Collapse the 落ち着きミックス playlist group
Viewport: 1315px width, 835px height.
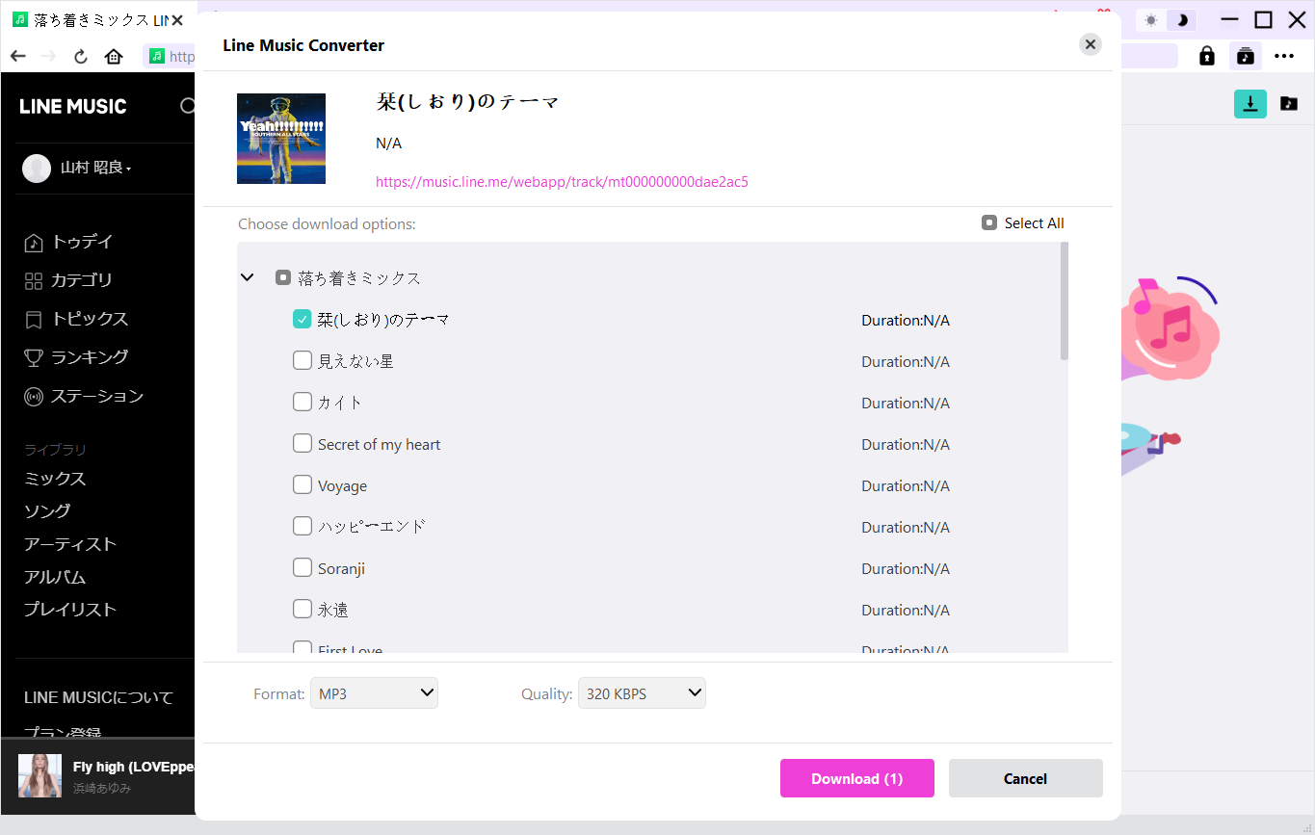point(248,277)
